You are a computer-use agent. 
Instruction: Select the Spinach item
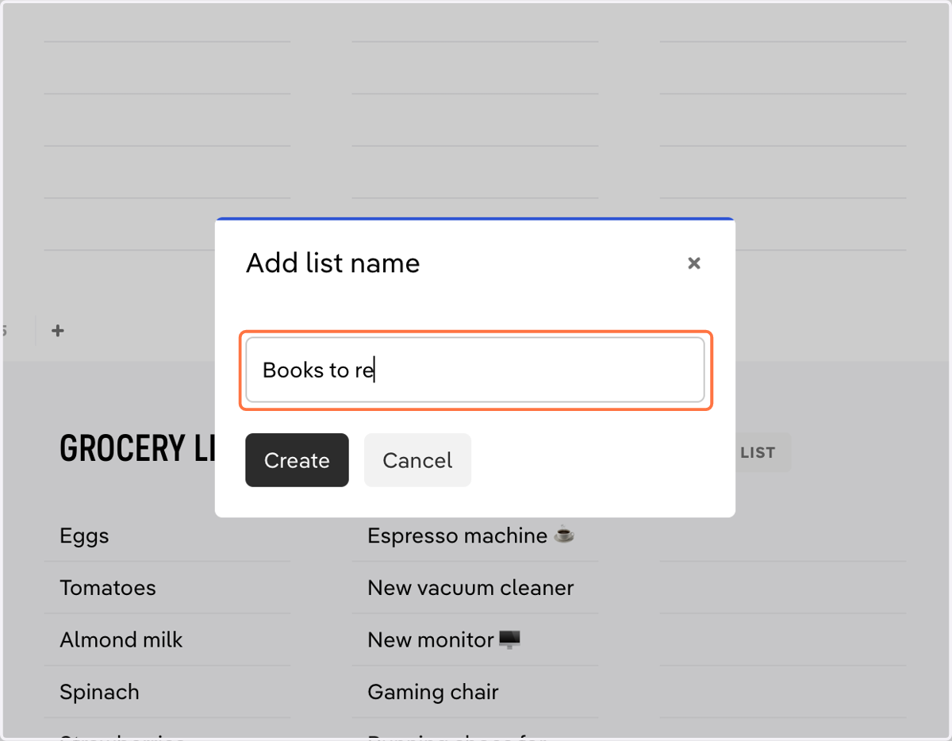(99, 693)
